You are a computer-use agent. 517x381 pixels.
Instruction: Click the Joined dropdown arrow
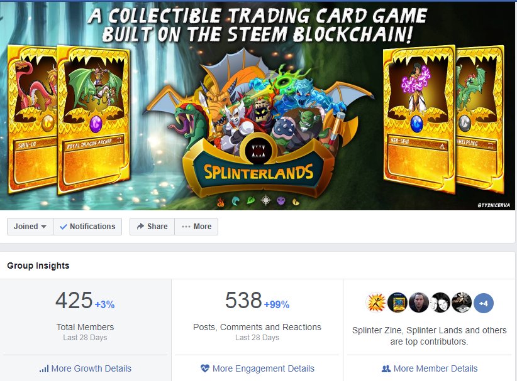point(43,227)
